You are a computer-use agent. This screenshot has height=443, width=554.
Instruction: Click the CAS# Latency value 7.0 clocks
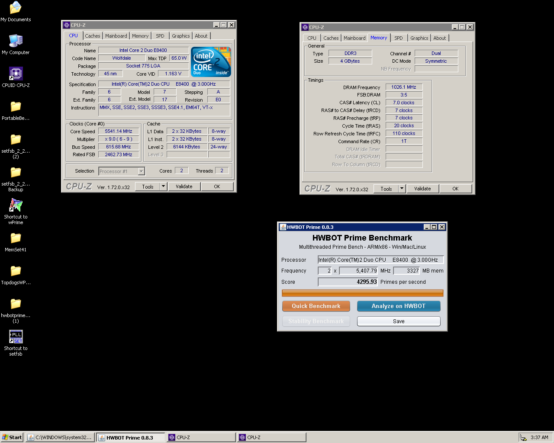(x=404, y=103)
